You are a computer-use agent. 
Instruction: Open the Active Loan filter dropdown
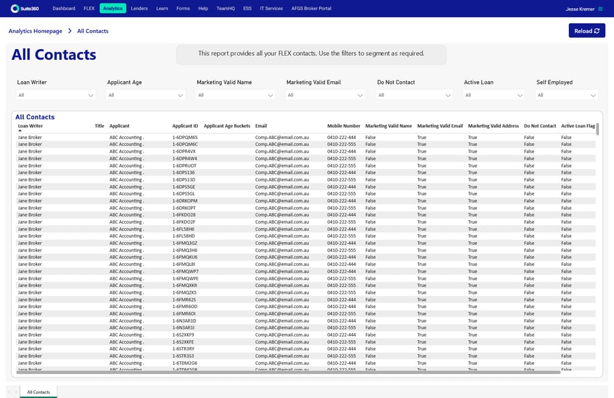point(493,95)
